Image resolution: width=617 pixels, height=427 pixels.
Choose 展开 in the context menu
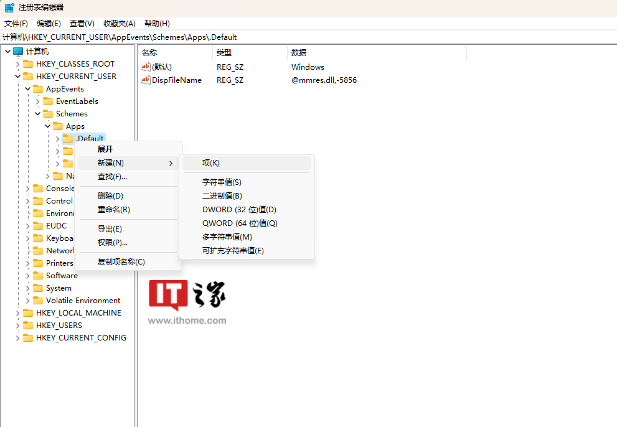(130, 149)
